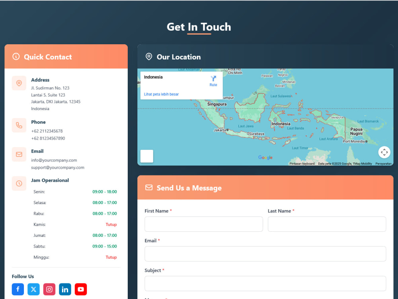Open the Facebook social icon
Image resolution: width=398 pixels, height=299 pixels.
click(18, 289)
